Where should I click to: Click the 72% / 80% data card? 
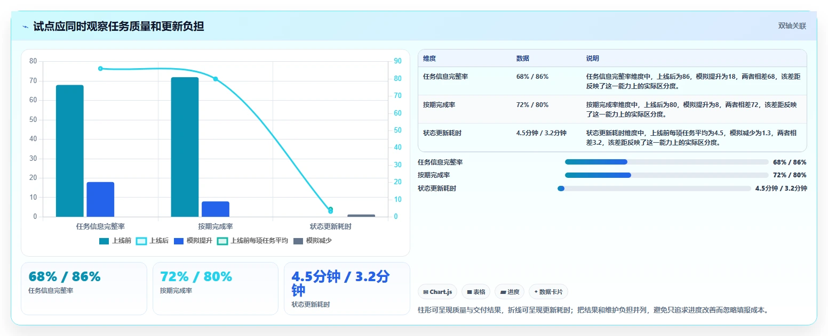tap(216, 288)
